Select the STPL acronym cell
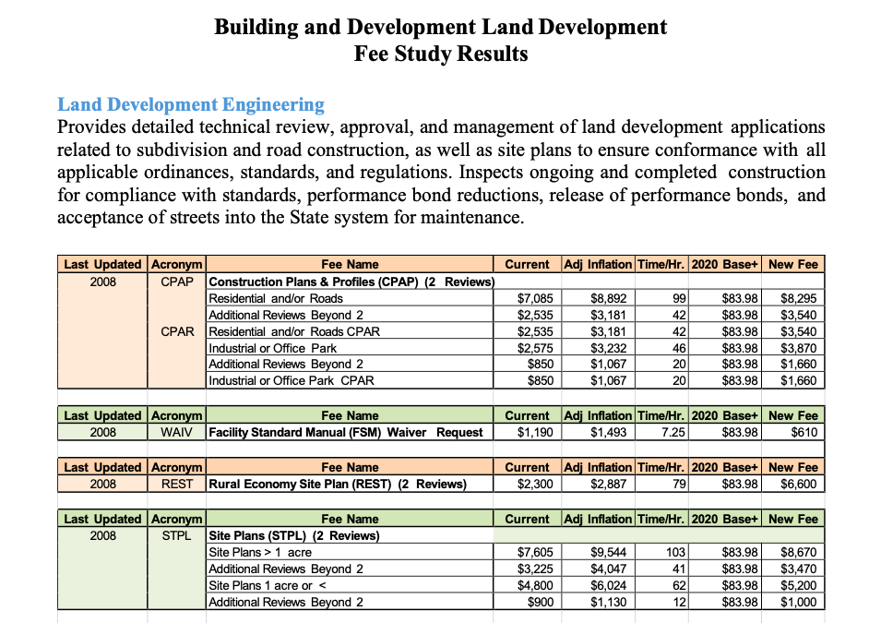The height and width of the screenshot is (623, 881). click(x=176, y=535)
